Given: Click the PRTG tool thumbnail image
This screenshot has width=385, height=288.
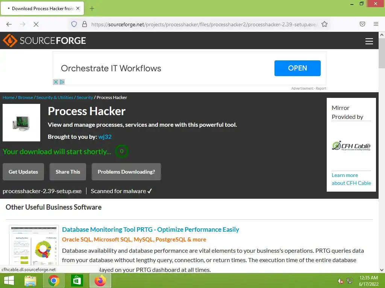Looking at the screenshot, I should tap(34, 245).
